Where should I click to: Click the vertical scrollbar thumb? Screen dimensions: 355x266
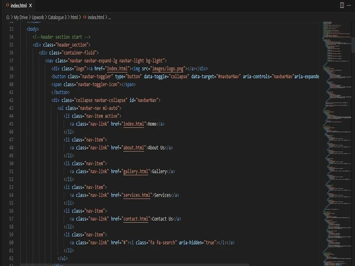(x=353, y=45)
